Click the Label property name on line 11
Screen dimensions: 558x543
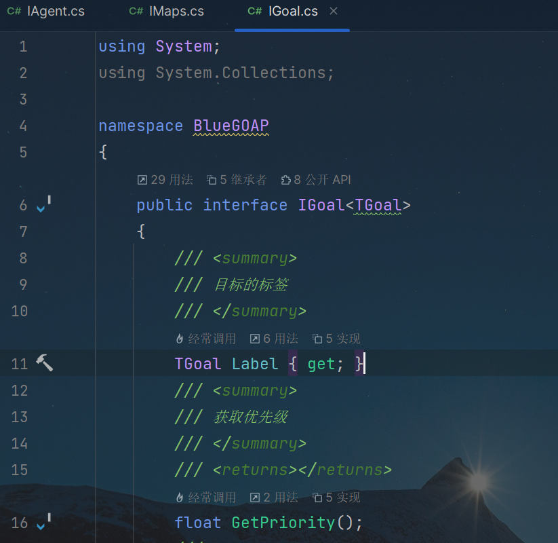click(x=255, y=364)
